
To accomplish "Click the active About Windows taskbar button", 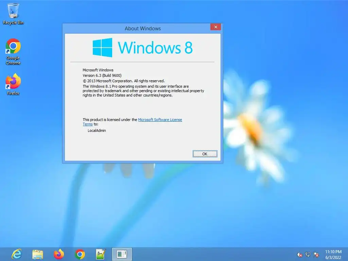I will [122, 254].
